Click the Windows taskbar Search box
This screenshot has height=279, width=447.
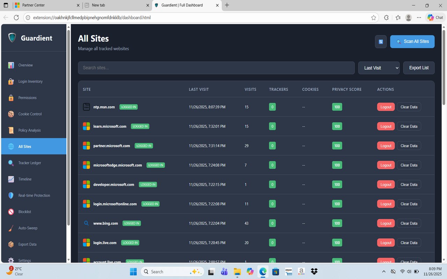(x=172, y=272)
